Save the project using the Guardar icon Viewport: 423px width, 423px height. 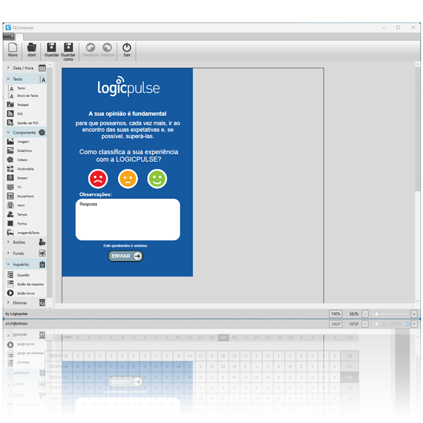(x=51, y=50)
